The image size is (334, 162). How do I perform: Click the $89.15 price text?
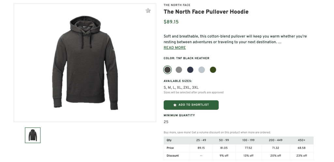pyautogui.click(x=171, y=22)
